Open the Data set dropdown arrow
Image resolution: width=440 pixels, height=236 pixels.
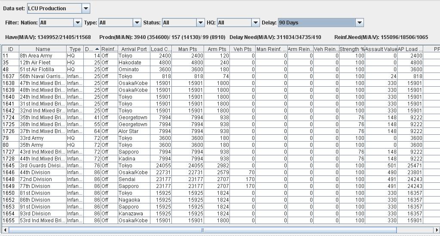(86, 9)
